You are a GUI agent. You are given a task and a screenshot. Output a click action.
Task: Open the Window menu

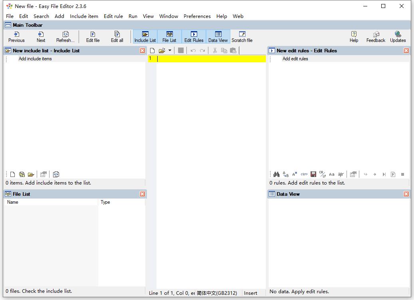(169, 16)
